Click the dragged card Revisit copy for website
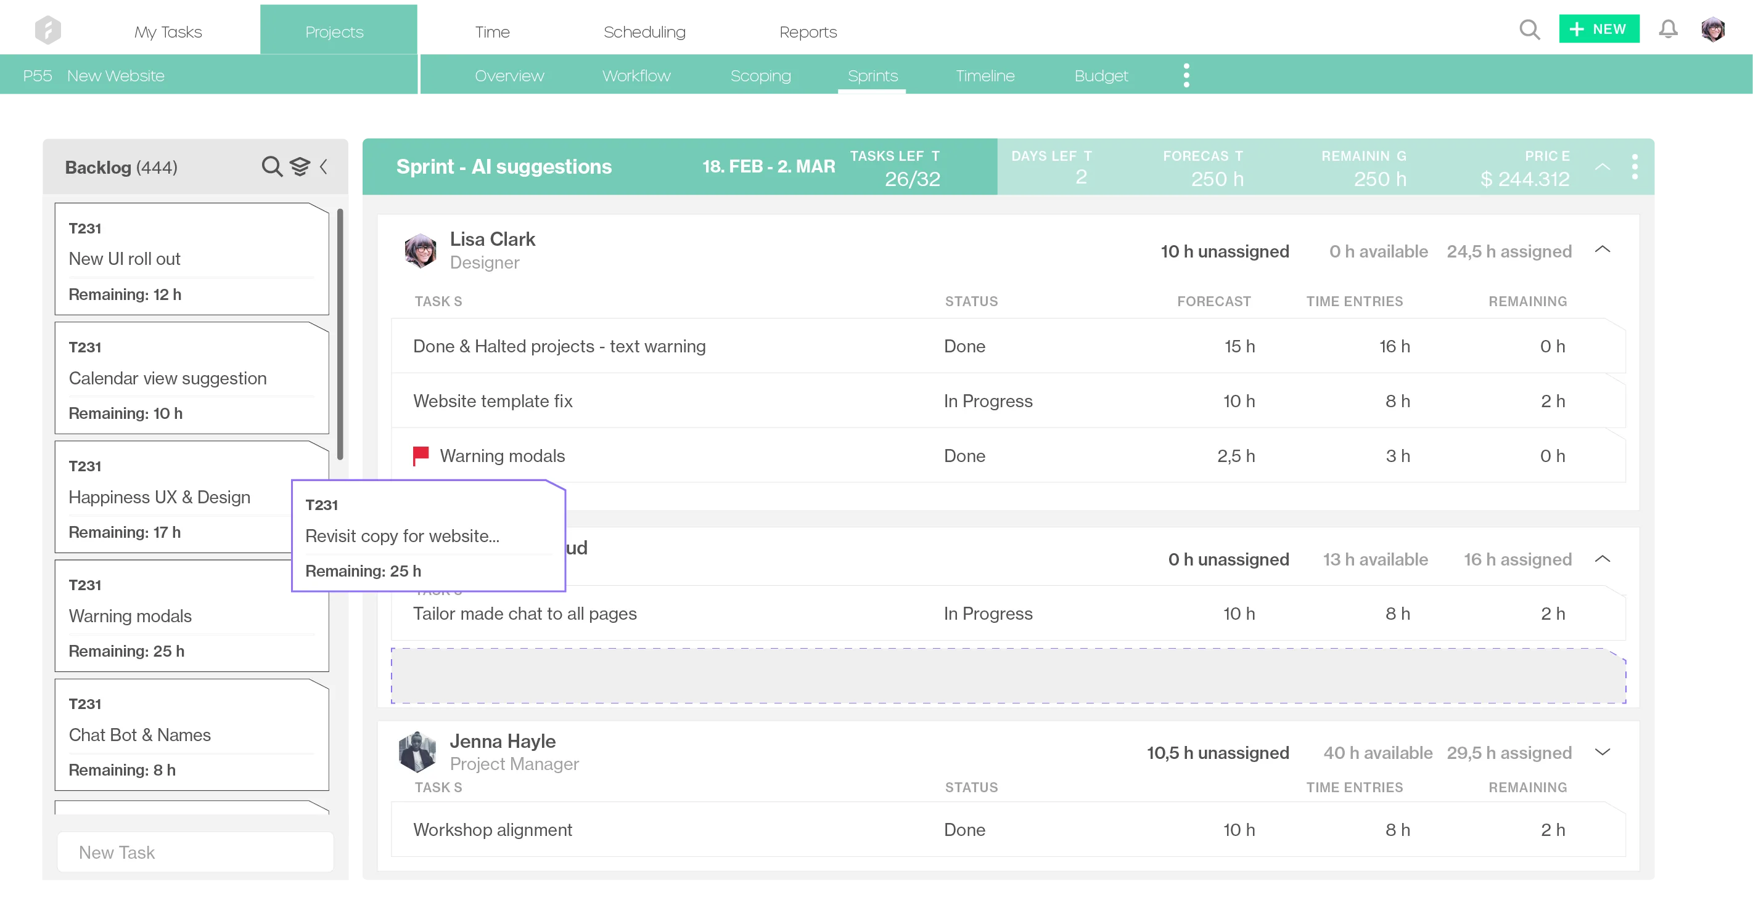 [429, 536]
